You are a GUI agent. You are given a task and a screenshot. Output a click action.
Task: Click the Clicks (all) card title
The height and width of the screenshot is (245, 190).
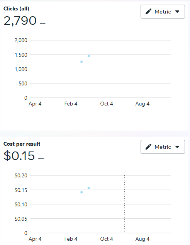tap(16, 9)
